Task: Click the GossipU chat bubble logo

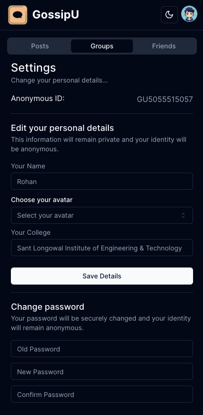Action: coord(18,15)
